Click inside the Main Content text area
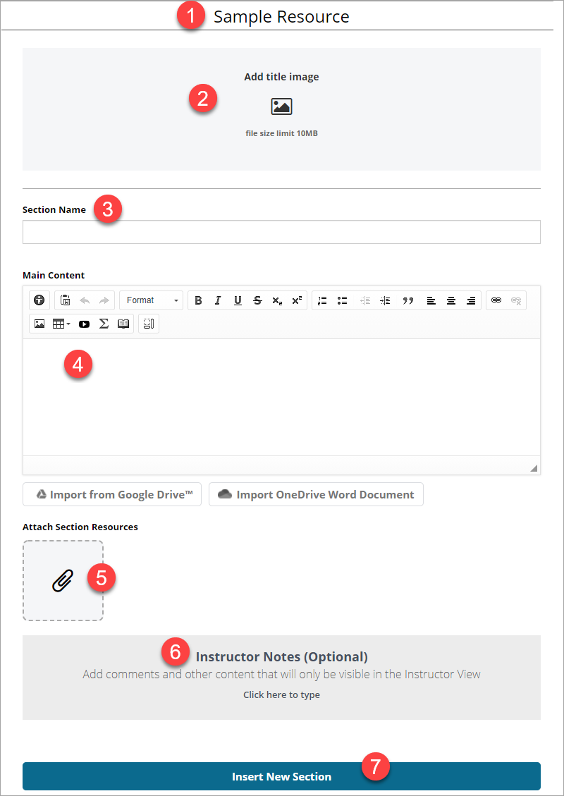 coord(281,397)
